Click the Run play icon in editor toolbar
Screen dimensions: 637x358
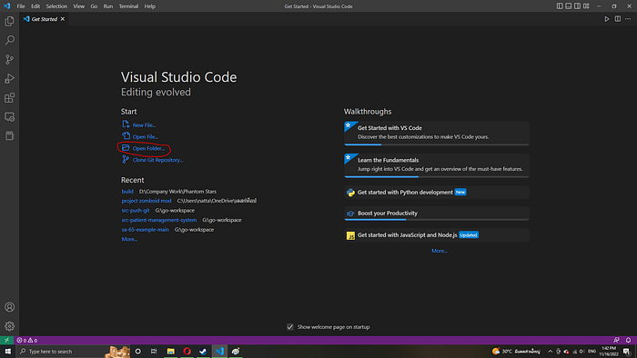(x=607, y=19)
